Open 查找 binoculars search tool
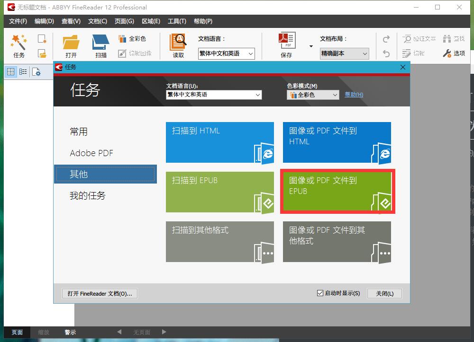 point(447,39)
